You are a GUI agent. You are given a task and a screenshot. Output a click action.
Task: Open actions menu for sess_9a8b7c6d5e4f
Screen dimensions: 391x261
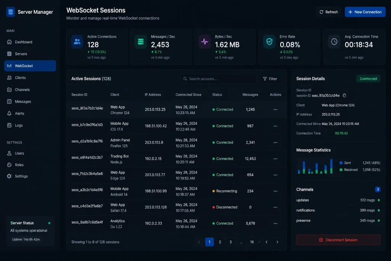coord(275,224)
